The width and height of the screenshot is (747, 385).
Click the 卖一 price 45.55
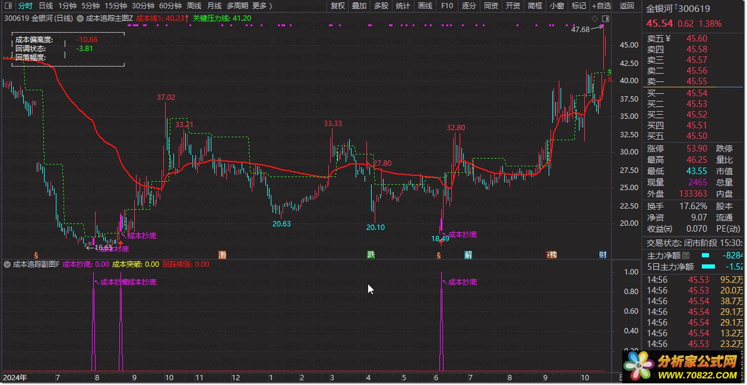[x=697, y=81]
